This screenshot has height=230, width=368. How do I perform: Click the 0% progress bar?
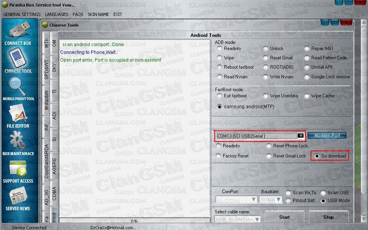(x=135, y=220)
